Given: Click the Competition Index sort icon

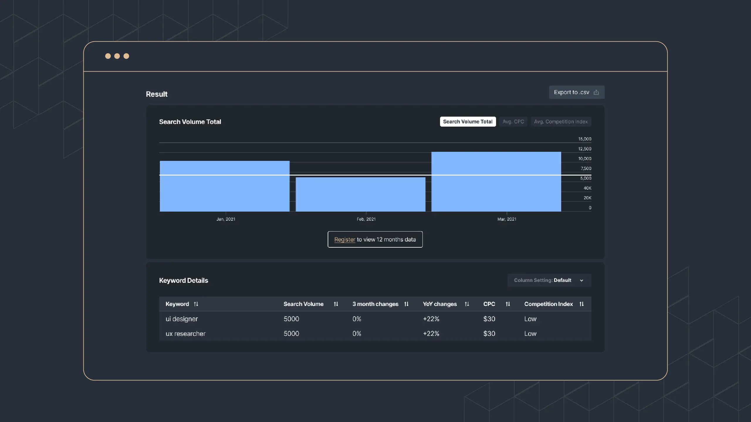Looking at the screenshot, I should click(582, 304).
